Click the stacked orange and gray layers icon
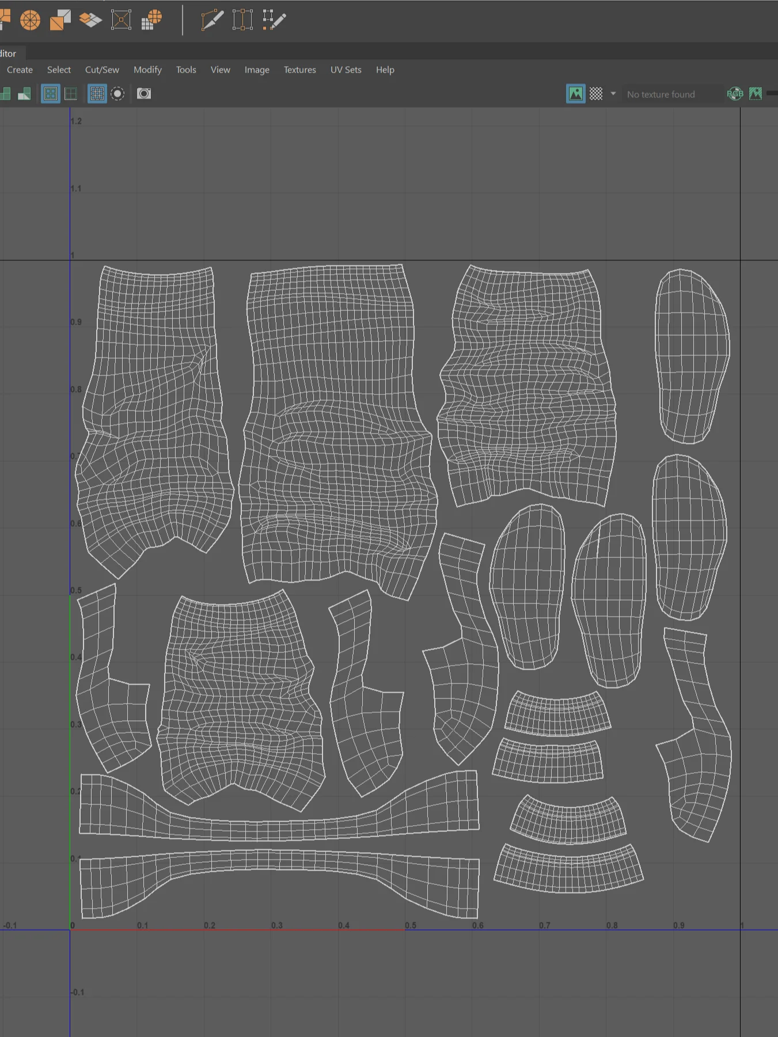 (90, 20)
